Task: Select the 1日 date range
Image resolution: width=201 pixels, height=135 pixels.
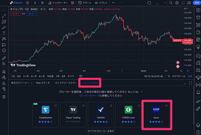Action: click(x=13, y=76)
